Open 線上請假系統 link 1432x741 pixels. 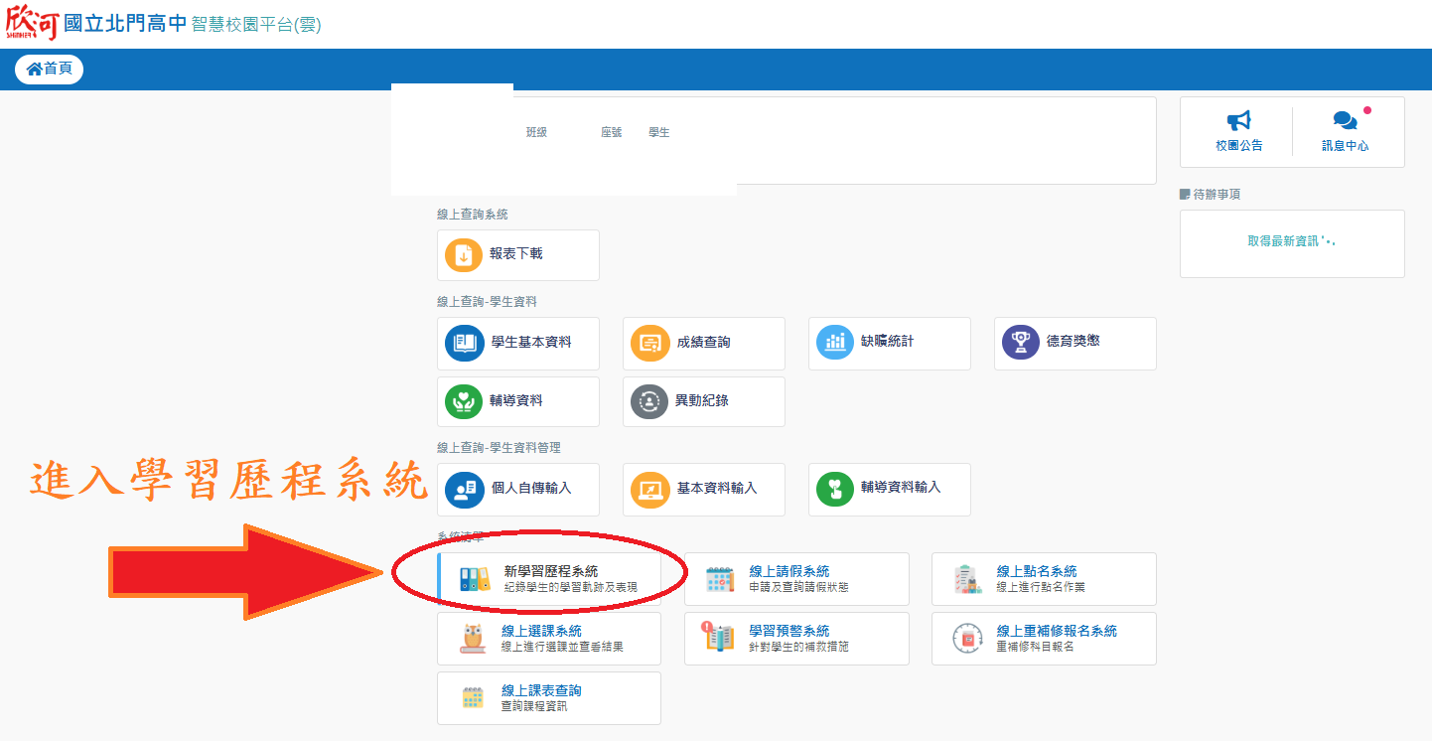point(788,571)
